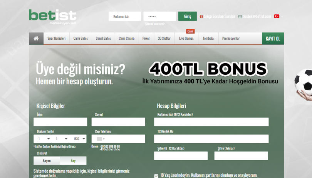Click the TC Kimlik No field
312x178 pixels.
pos(211,139)
